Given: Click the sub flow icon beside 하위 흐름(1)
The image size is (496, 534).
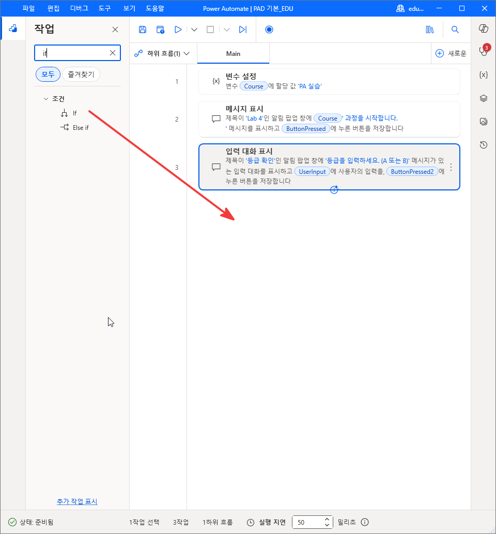Looking at the screenshot, I should (138, 53).
